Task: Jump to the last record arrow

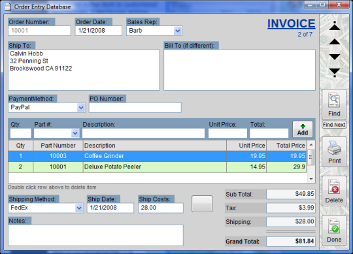Action: click(x=335, y=72)
